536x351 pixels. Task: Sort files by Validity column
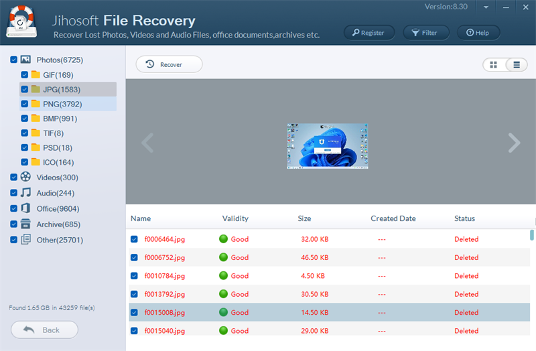click(x=235, y=218)
